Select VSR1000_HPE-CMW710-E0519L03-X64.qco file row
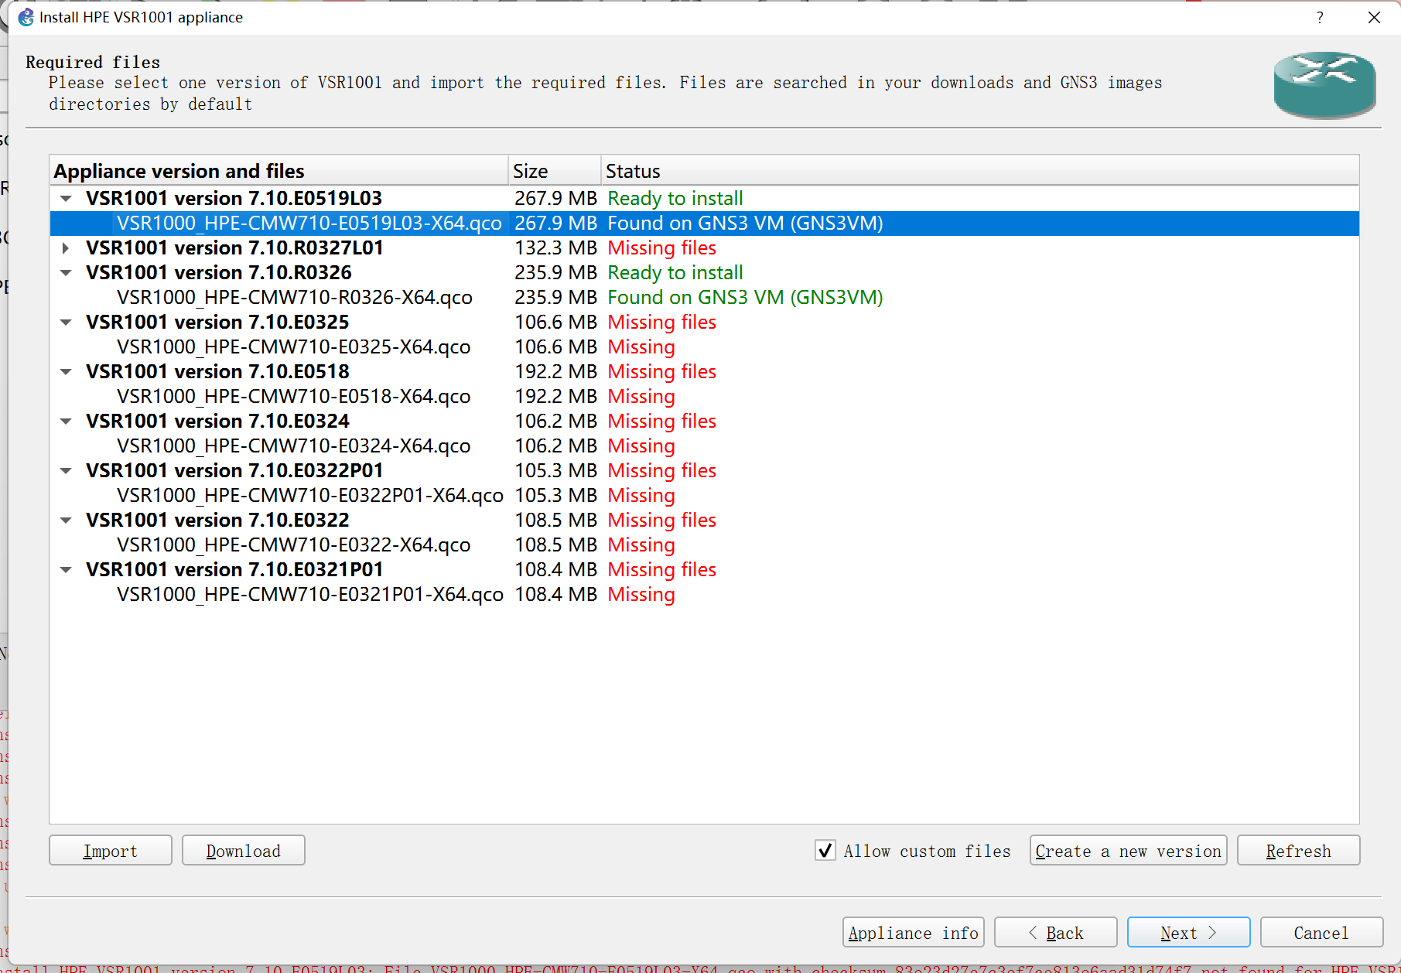This screenshot has height=973, width=1401. (x=704, y=224)
